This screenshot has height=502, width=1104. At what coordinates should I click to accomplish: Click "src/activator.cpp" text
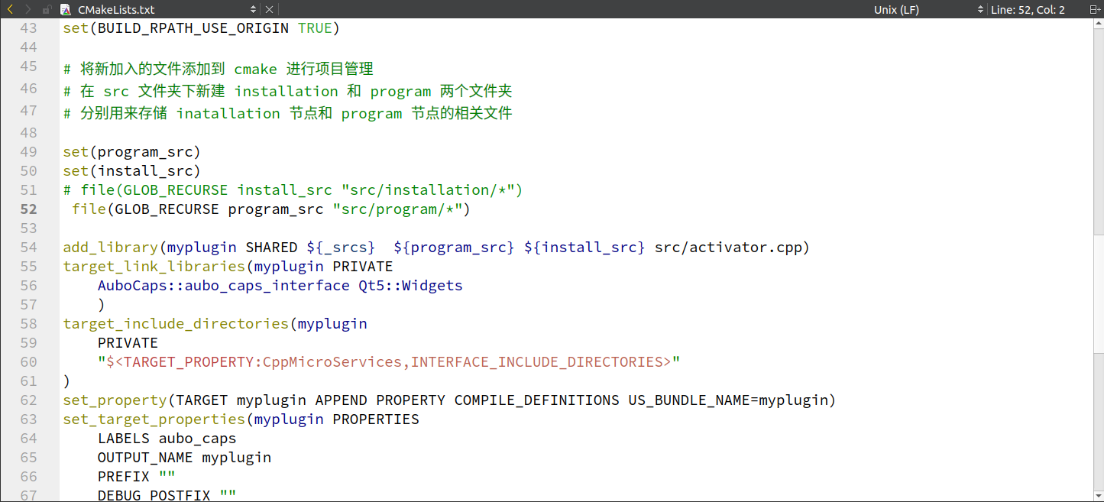click(728, 247)
